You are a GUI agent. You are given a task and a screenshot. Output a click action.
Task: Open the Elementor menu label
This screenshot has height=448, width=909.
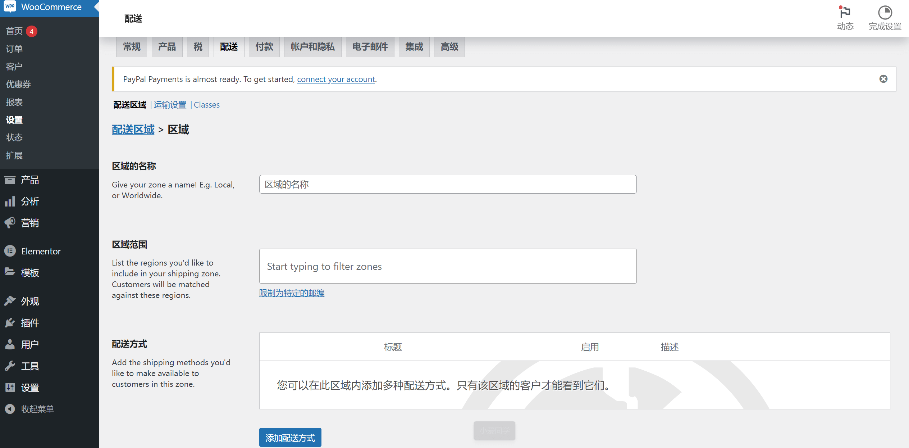41,251
